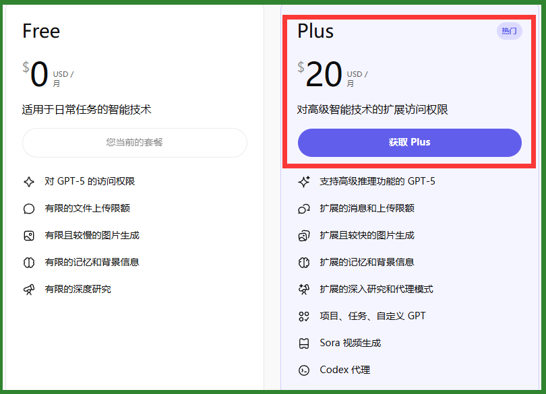Click the text 有限且较慢的图片生成

[92, 235]
